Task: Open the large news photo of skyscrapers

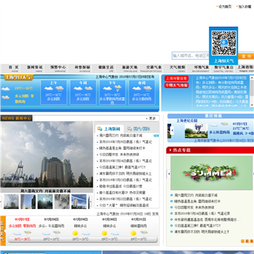Action: click(x=47, y=155)
